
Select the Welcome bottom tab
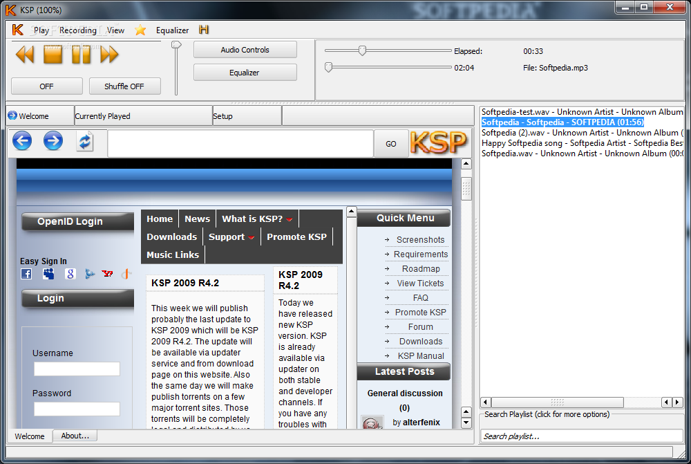click(x=30, y=436)
